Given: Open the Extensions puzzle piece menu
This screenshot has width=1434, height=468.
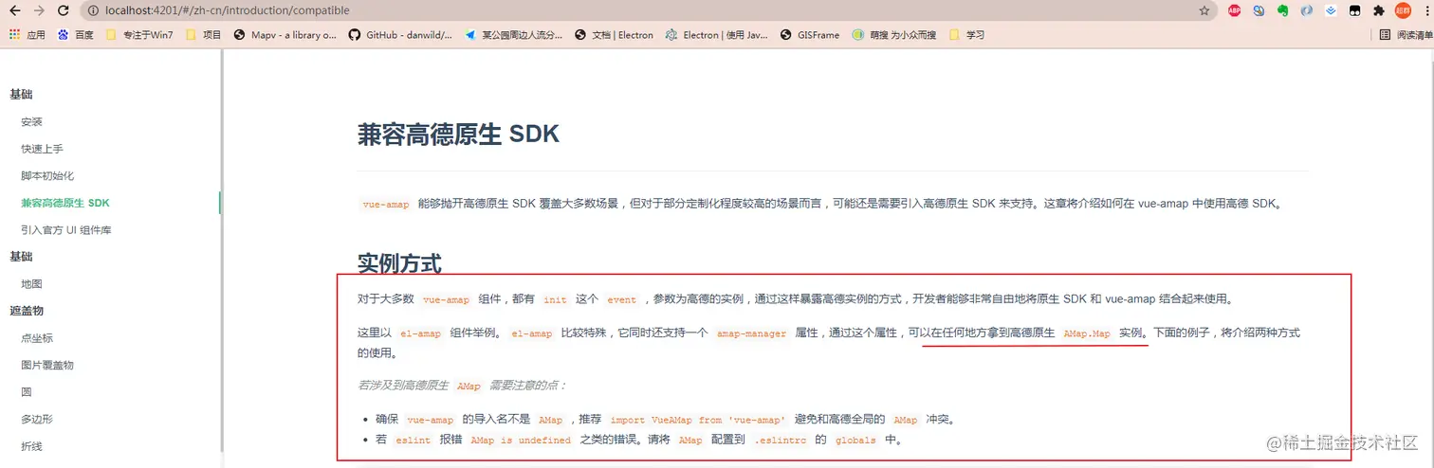Looking at the screenshot, I should pyautogui.click(x=1379, y=10).
